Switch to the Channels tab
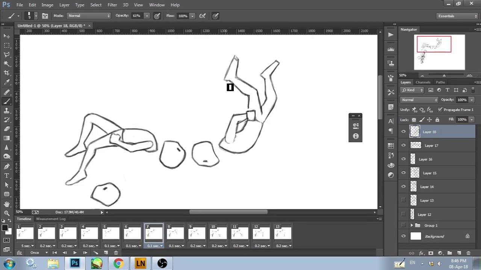The height and width of the screenshot is (270, 481). click(423, 82)
